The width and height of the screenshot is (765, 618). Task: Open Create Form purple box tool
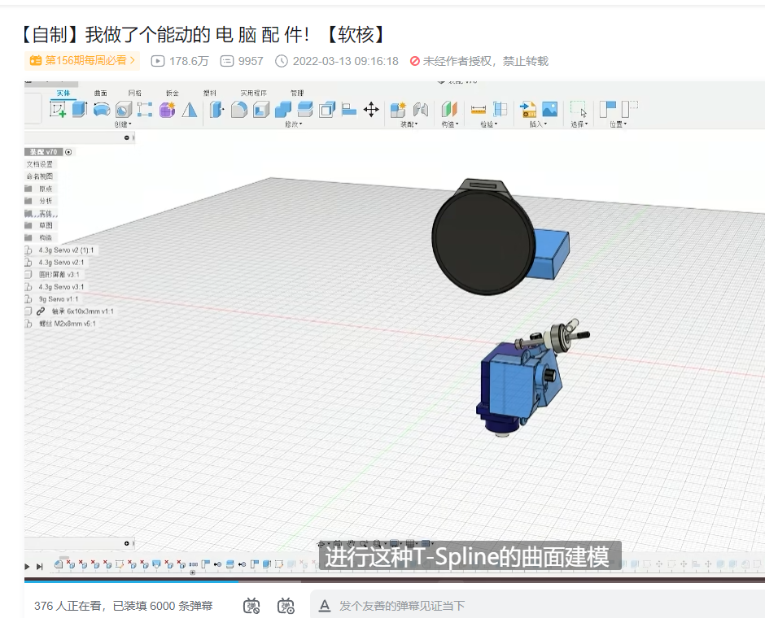[x=167, y=110]
